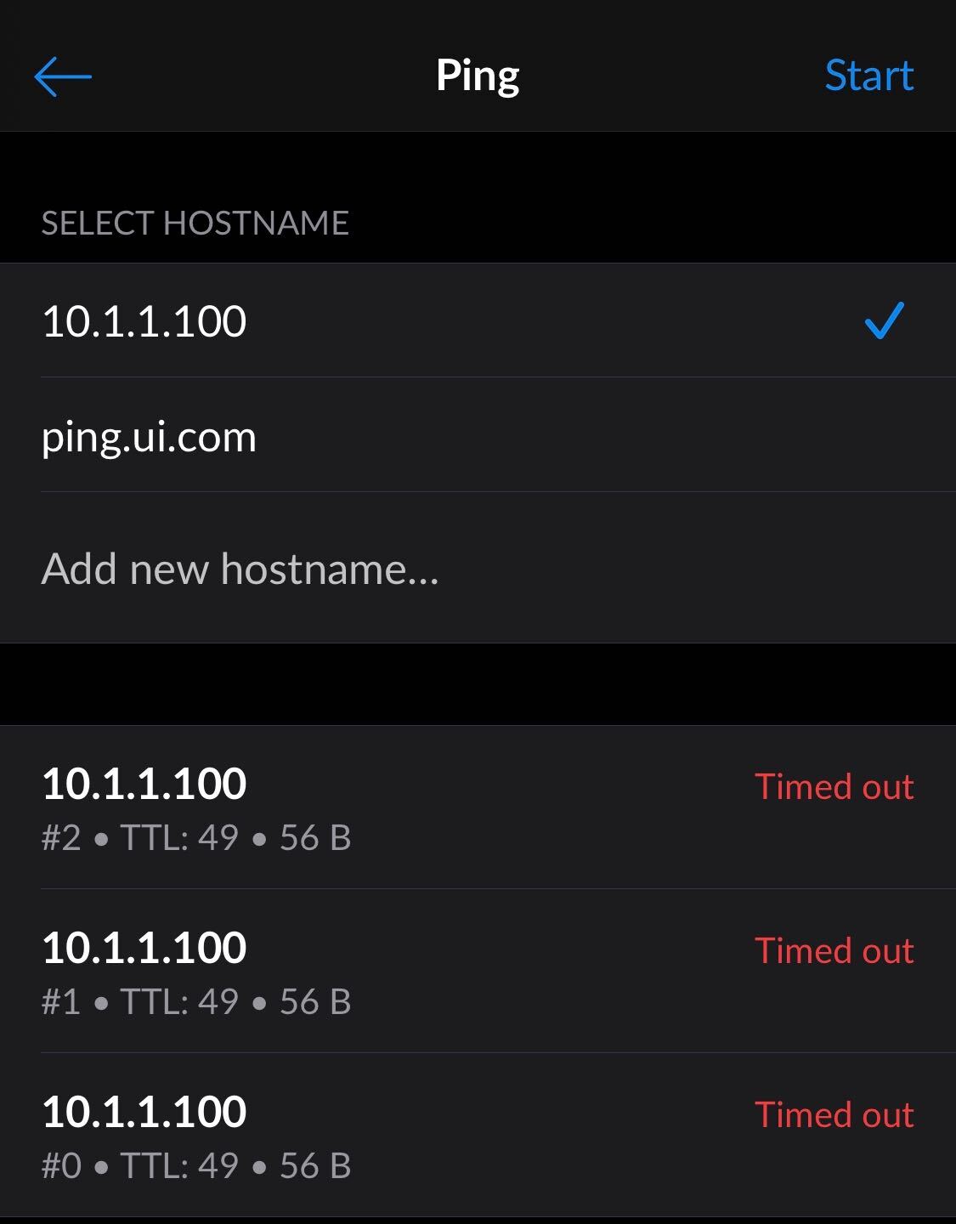Open the 10.1.1.100 result for ping #2

144,783
